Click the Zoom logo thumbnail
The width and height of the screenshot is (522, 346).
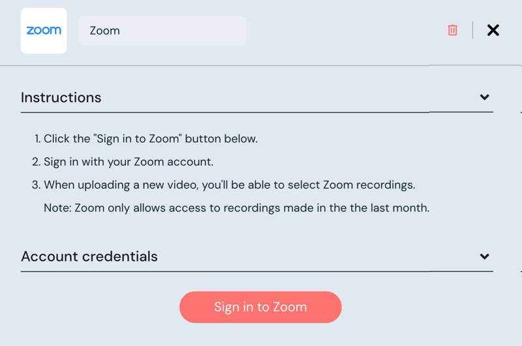[x=44, y=31]
